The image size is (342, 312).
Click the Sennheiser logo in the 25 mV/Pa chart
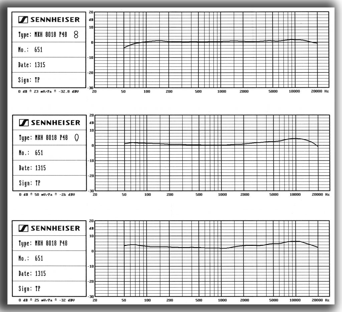49,228
